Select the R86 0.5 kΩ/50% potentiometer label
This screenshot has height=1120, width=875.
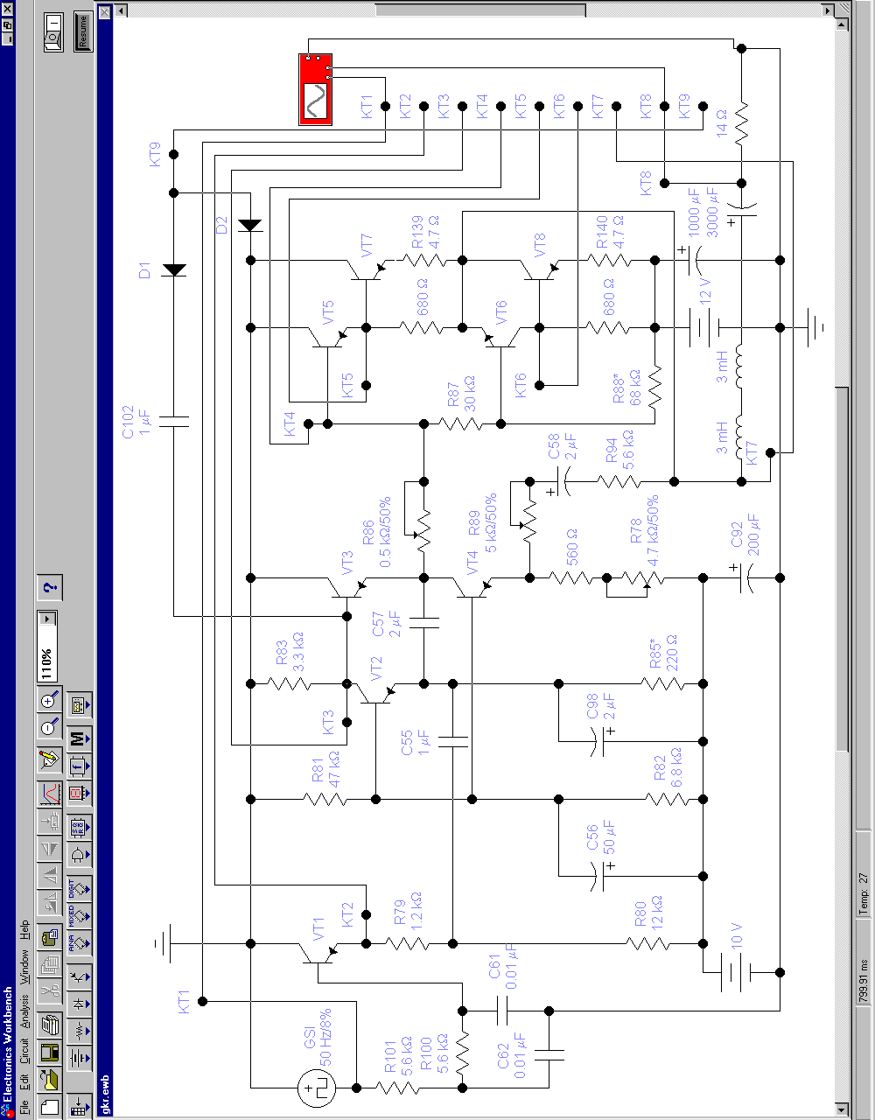tap(376, 532)
